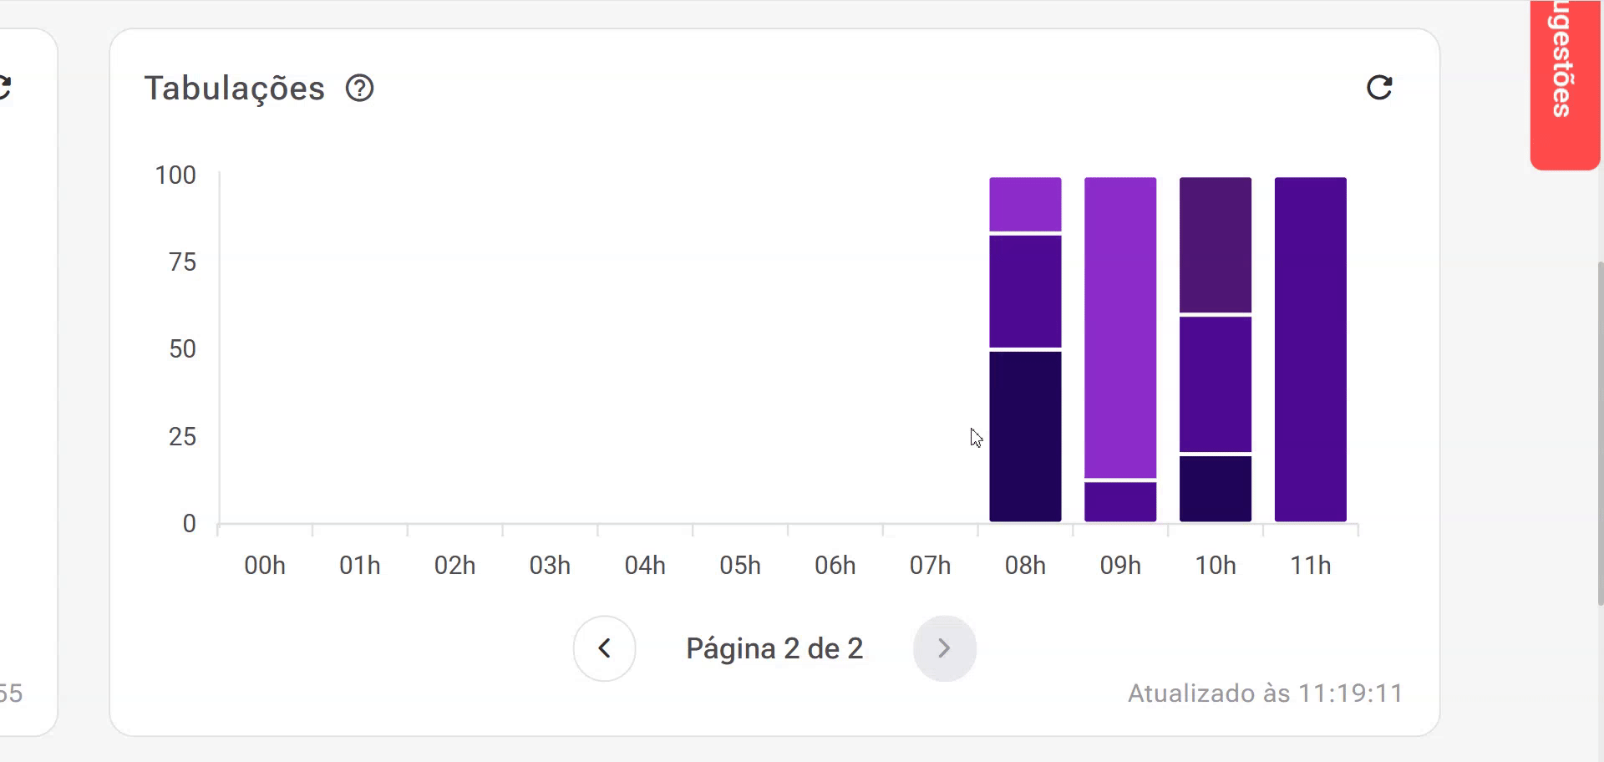Open the red Sugestões side tab

point(1563,84)
